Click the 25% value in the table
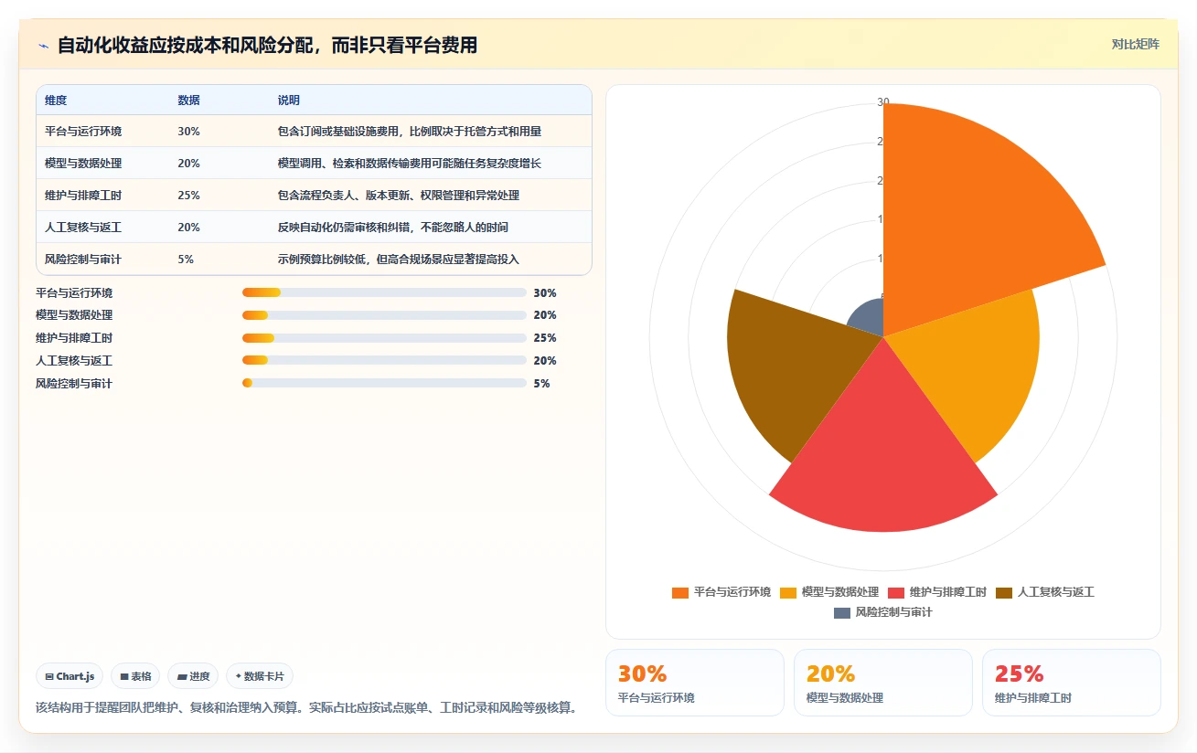The height and width of the screenshot is (753, 1197). click(x=188, y=196)
